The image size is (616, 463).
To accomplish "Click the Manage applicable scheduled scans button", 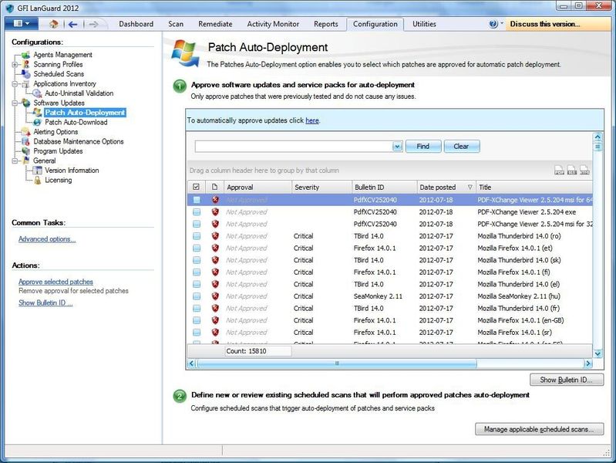I will pos(539,429).
